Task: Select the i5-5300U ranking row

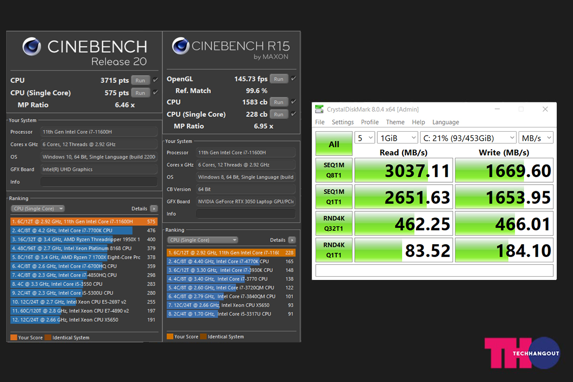Action: tap(84, 293)
